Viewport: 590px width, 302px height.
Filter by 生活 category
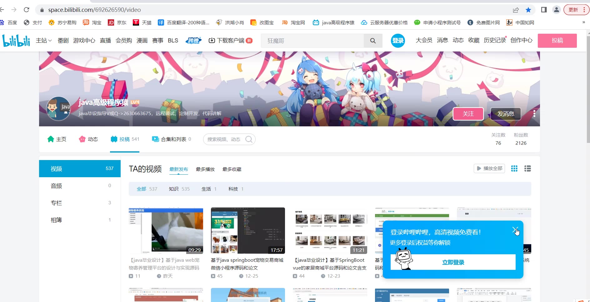209,189
